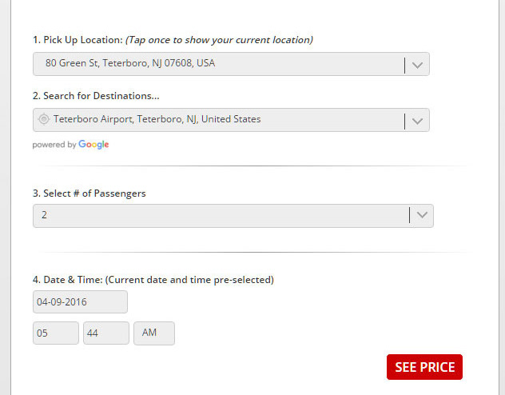Open the destination dropdown chevron

point(417,121)
